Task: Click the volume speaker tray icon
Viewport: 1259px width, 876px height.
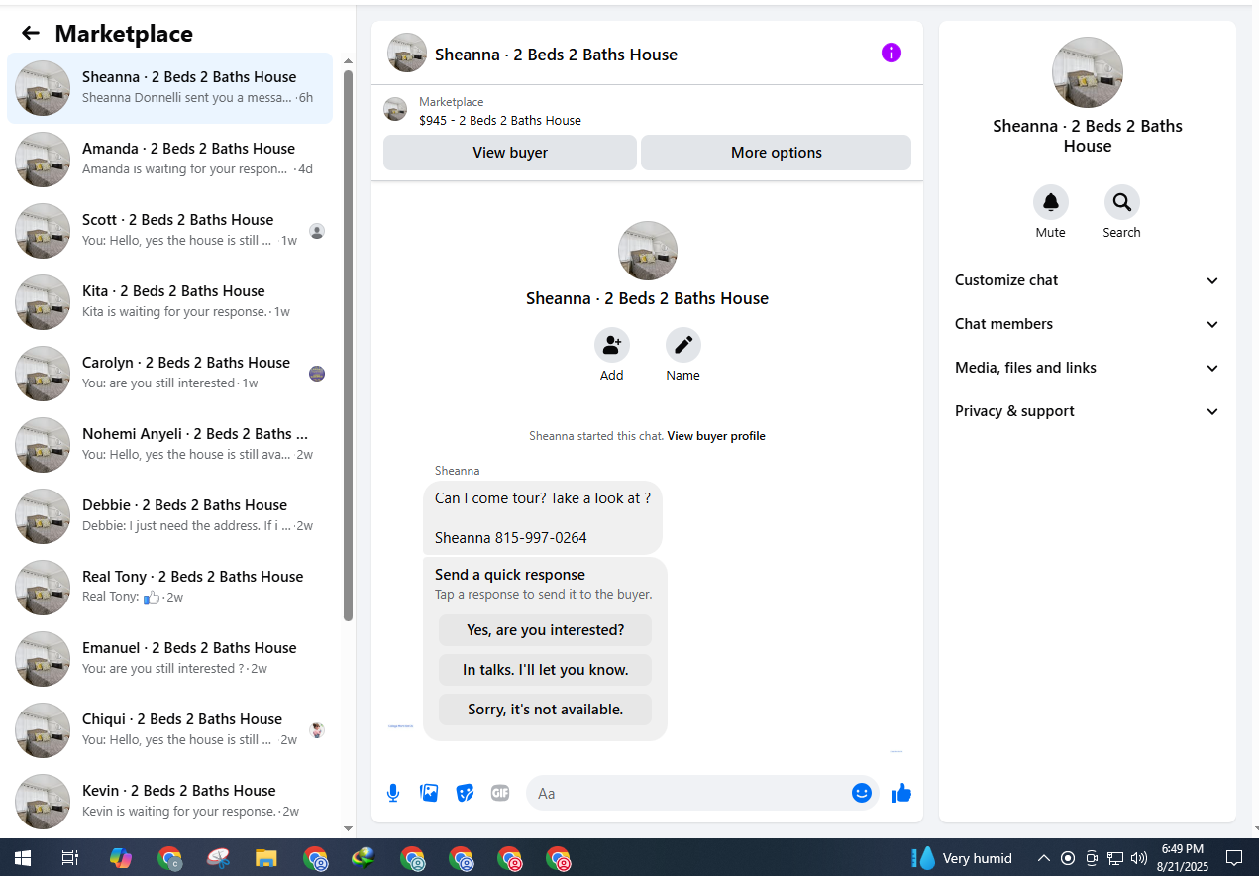Action: click(x=1138, y=858)
